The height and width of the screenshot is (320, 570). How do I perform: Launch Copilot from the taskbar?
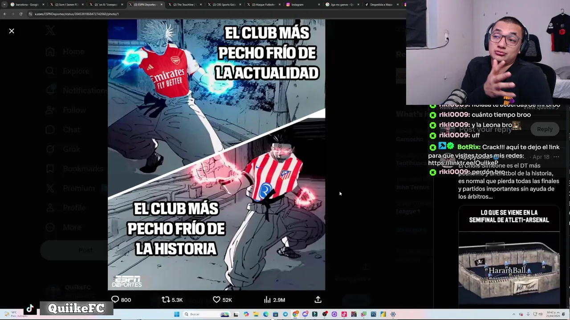pos(246,314)
